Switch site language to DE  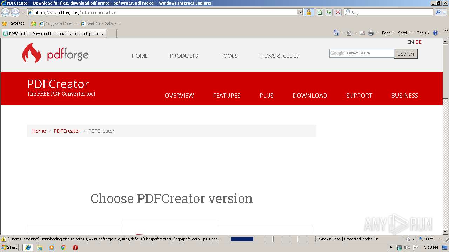click(418, 42)
